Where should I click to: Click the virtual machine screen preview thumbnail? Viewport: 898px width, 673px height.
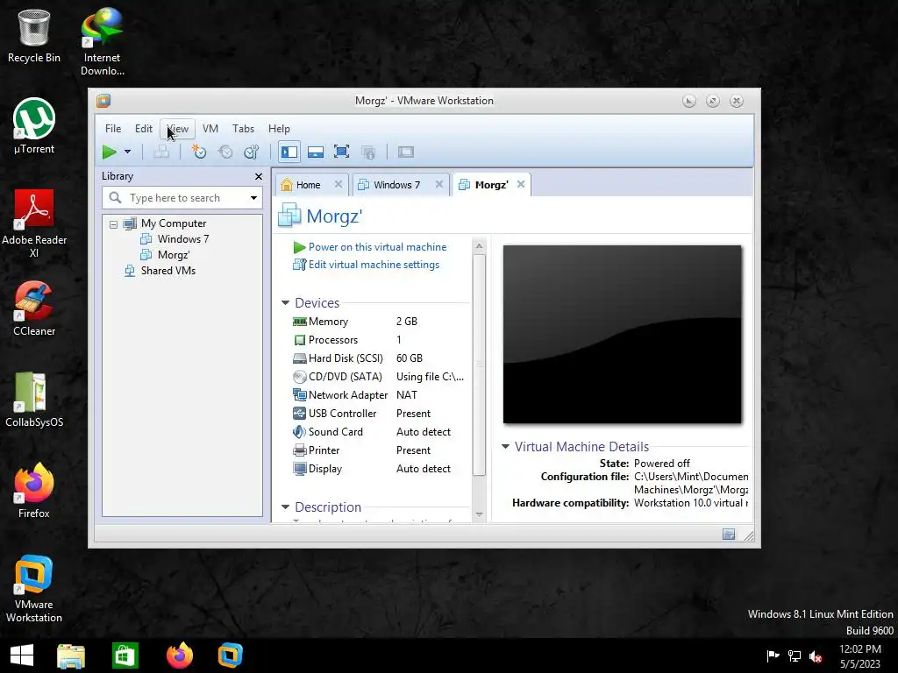click(x=623, y=334)
